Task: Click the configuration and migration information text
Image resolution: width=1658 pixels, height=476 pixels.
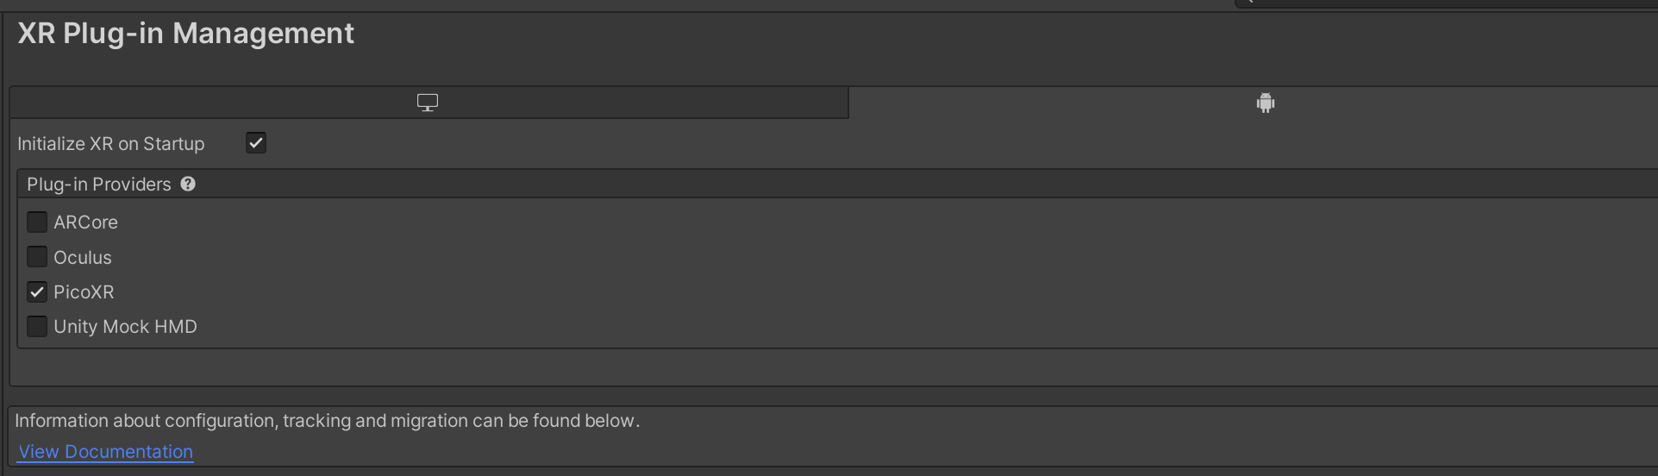Action: coord(328,421)
